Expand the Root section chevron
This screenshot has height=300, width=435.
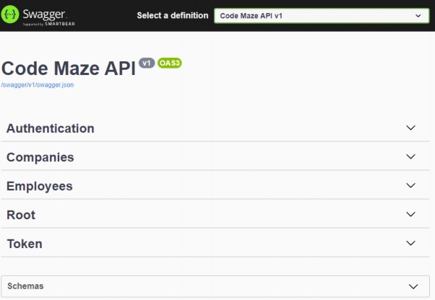point(410,214)
